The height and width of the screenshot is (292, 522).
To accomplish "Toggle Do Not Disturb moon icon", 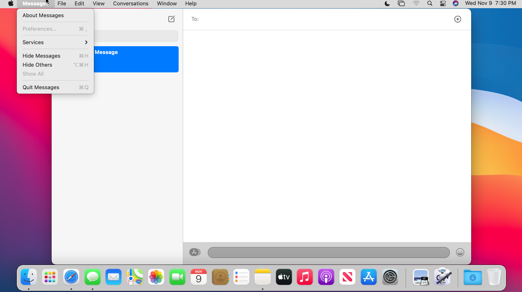I will (x=387, y=3).
